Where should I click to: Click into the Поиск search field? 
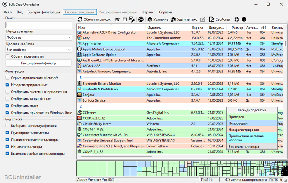click(39, 25)
